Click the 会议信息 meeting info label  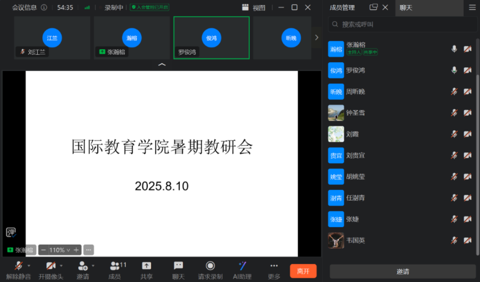(24, 7)
